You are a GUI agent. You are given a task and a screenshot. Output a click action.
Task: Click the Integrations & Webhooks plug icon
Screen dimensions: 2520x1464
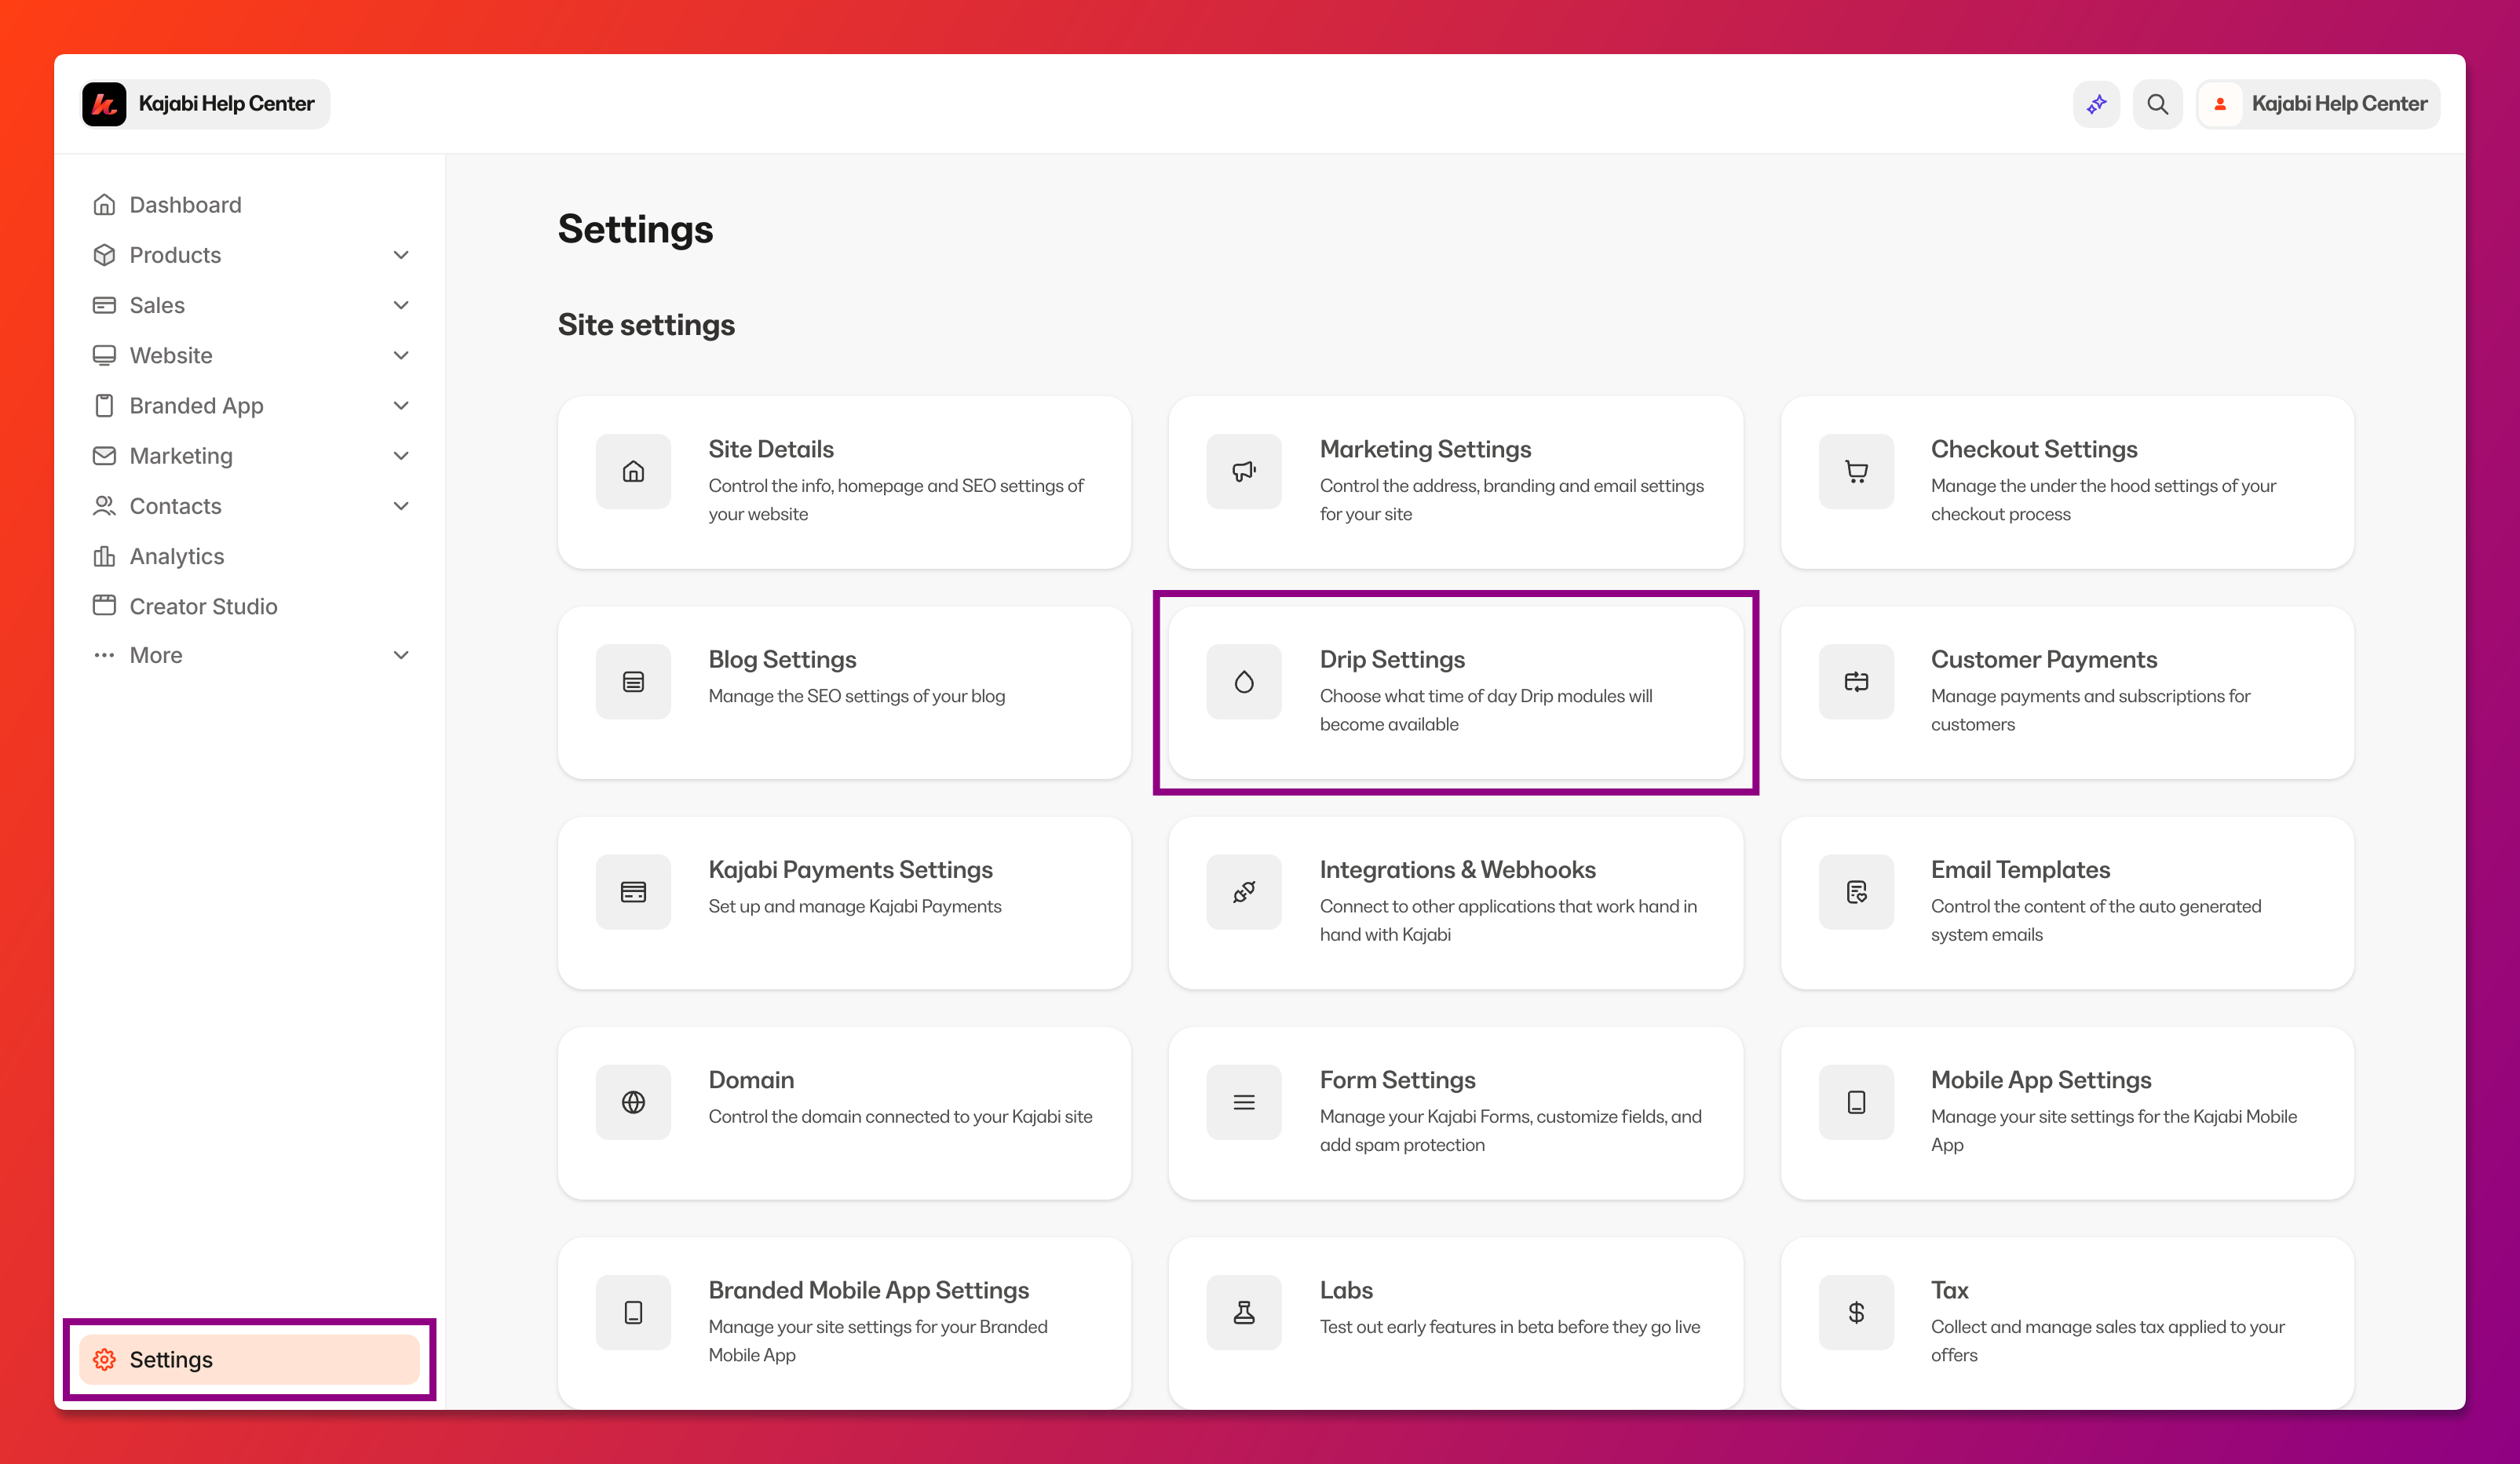click(1244, 892)
